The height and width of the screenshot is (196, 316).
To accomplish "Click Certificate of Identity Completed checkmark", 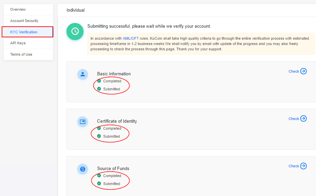I will click(99, 128).
